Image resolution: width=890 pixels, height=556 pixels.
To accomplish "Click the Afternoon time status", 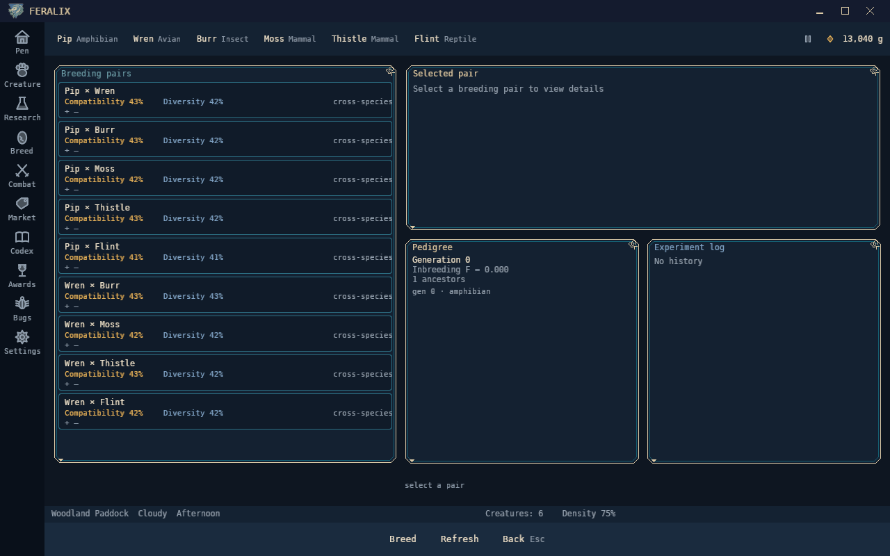I will coord(198,513).
